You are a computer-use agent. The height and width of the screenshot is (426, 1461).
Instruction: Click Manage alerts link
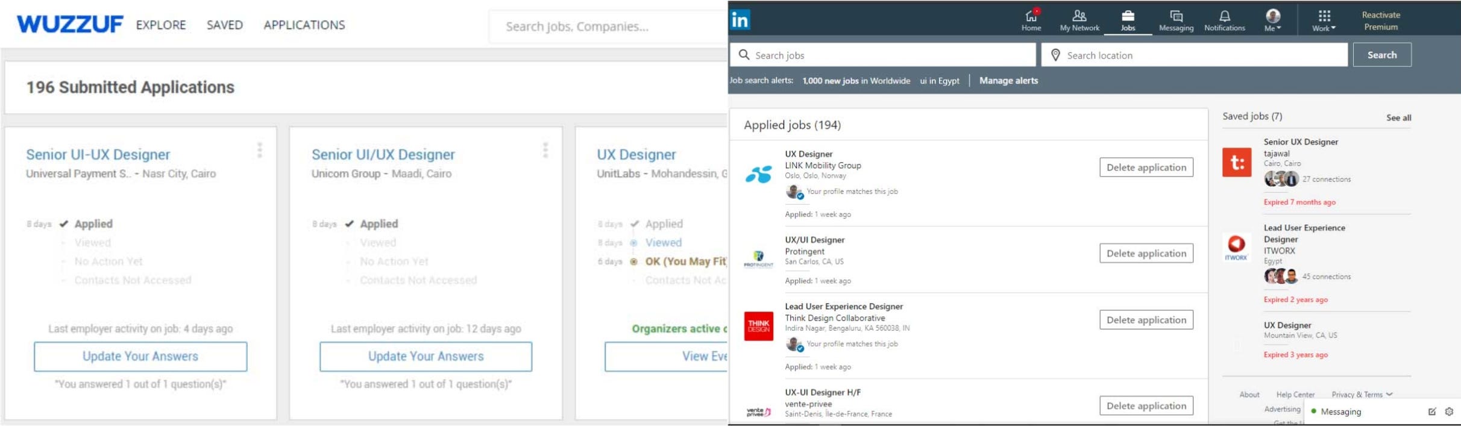[x=1008, y=80]
